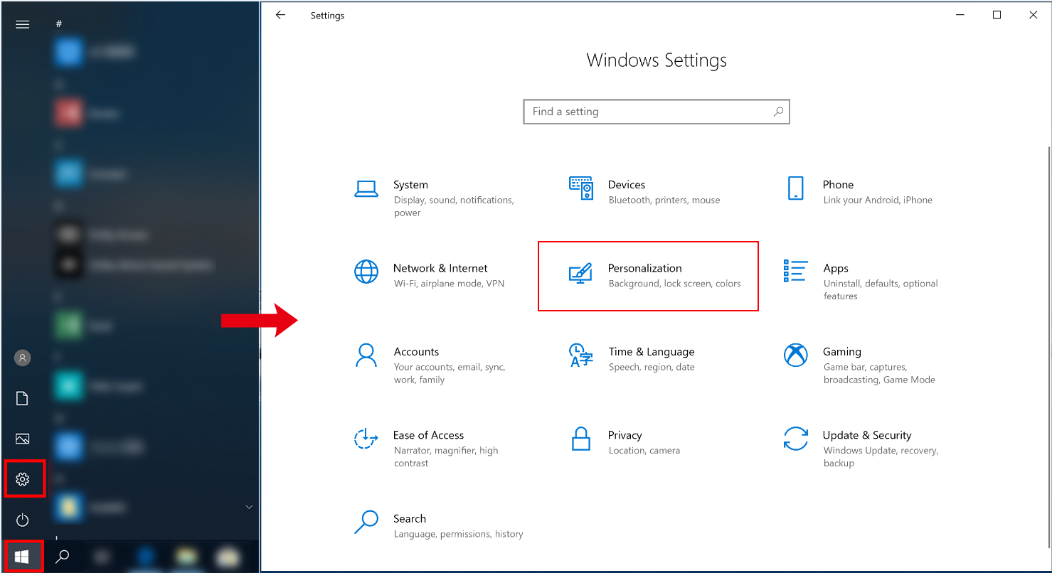The width and height of the screenshot is (1052, 573).
Task: Click "Windows Update, recovery, backup" description
Action: click(881, 457)
